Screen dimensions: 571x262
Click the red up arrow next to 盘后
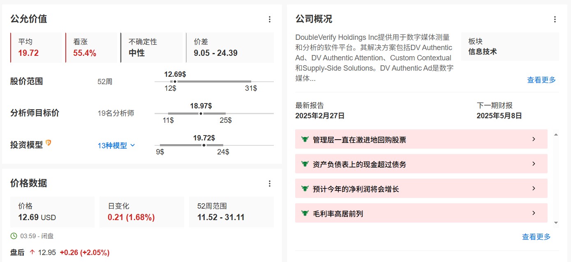(32, 253)
